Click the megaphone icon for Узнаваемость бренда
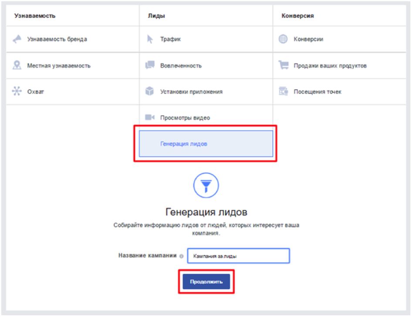This screenshot has width=412, height=317. [17, 39]
